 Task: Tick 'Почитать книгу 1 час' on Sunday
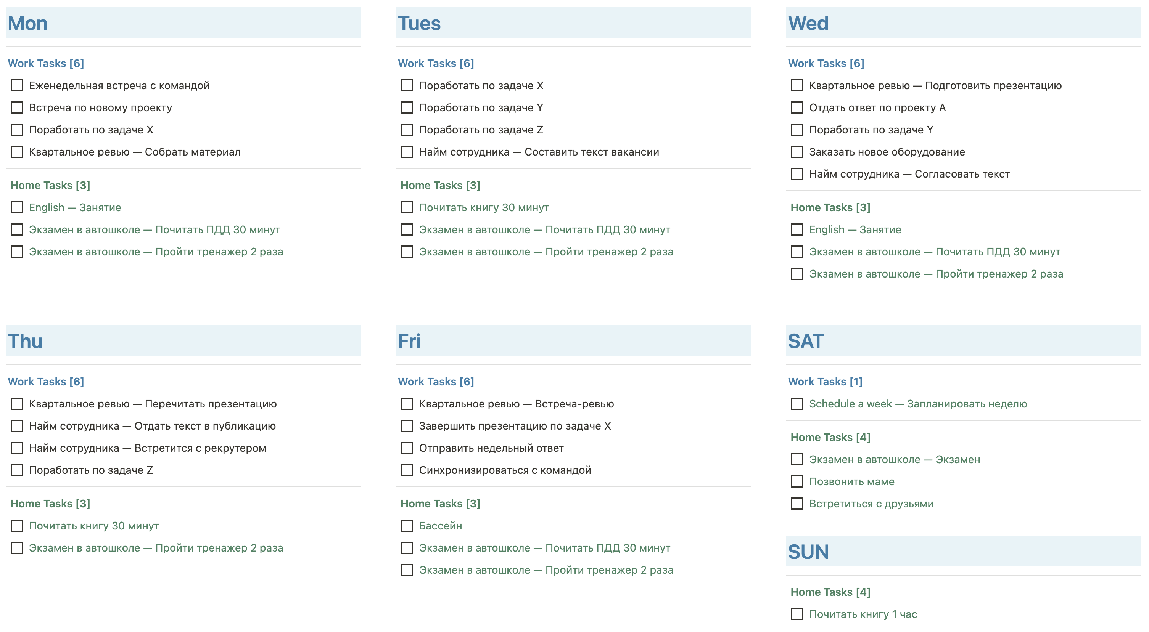click(797, 614)
